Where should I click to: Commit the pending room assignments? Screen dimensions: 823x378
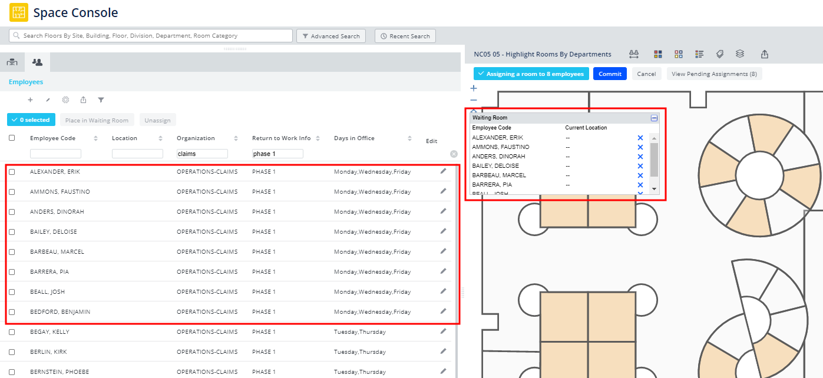tap(610, 74)
